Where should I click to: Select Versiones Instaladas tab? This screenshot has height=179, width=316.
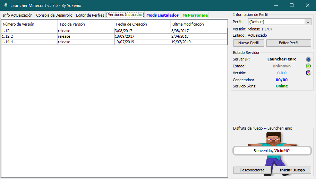(x=125, y=15)
